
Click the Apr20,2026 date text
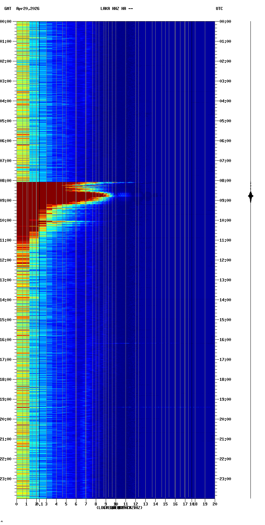(28, 9)
